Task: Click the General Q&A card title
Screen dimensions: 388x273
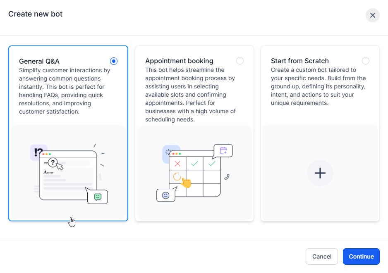Action: [39, 61]
